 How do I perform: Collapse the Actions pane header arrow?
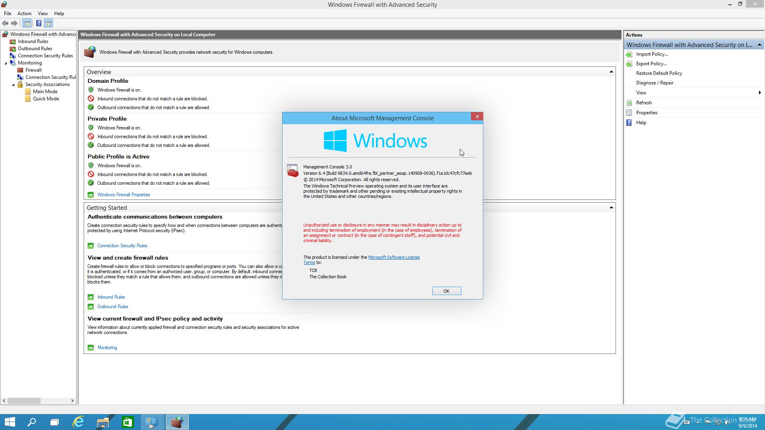coord(759,45)
